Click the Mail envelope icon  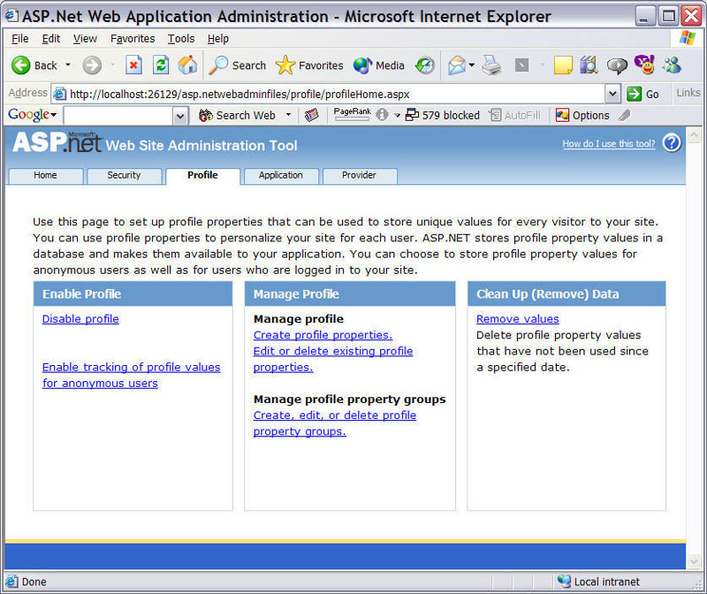point(457,65)
